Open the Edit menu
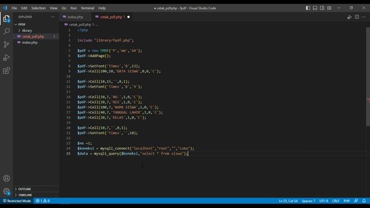 (24, 8)
